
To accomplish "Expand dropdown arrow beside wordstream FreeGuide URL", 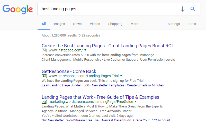I will tap(136, 102).
